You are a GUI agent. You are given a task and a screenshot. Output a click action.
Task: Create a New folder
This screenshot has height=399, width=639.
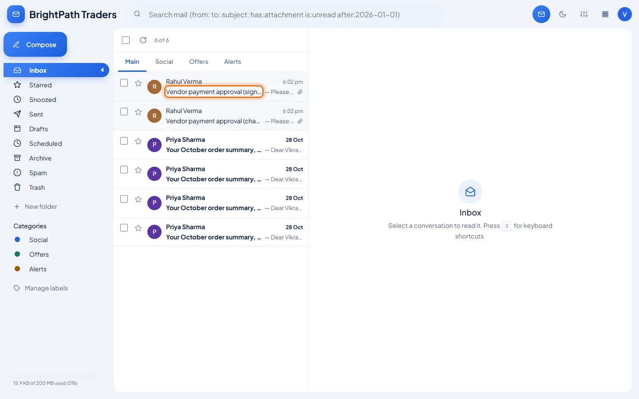(x=35, y=207)
